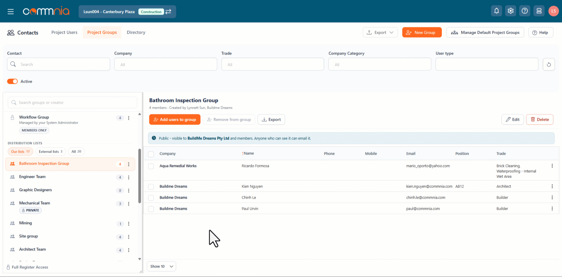Show All 20 distribution lists
This screenshot has height=277, width=562.
[x=76, y=151]
